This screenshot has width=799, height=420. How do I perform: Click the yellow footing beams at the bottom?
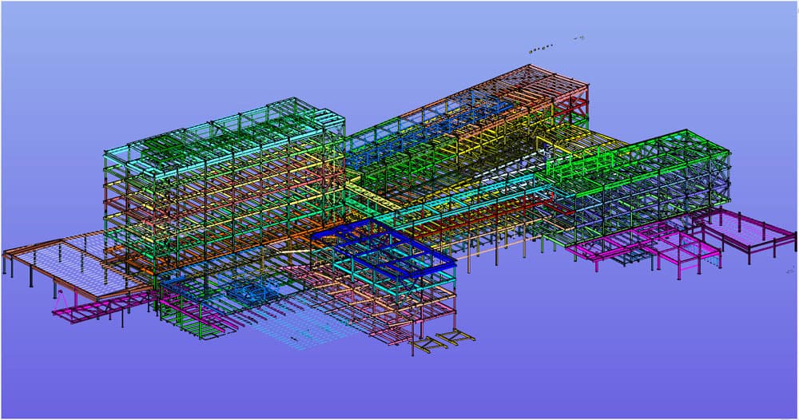coord(443,341)
